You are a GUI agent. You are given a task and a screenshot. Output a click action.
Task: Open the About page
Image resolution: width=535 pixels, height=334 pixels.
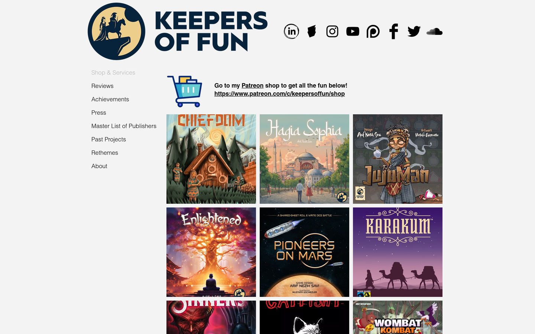pos(99,166)
